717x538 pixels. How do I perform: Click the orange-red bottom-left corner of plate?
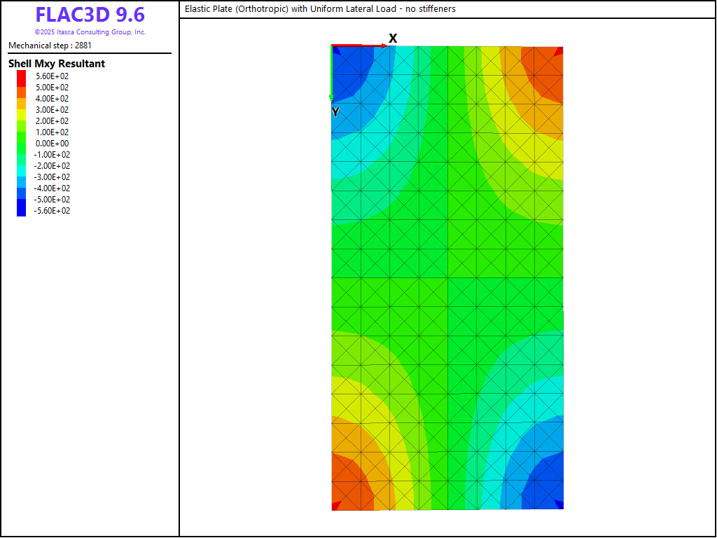point(343,494)
